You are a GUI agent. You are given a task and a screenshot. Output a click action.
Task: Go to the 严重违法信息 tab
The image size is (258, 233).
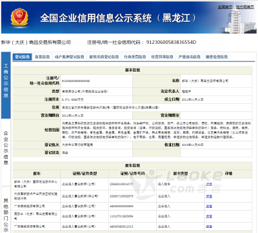[x=190, y=57]
